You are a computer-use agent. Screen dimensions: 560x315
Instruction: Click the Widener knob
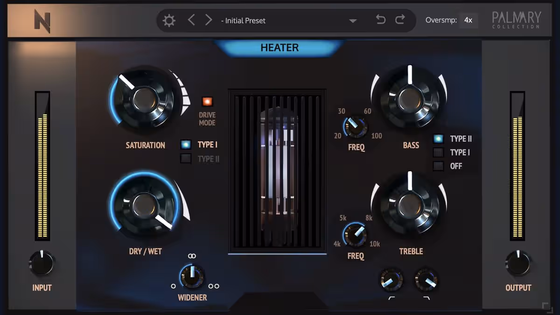tap(192, 276)
